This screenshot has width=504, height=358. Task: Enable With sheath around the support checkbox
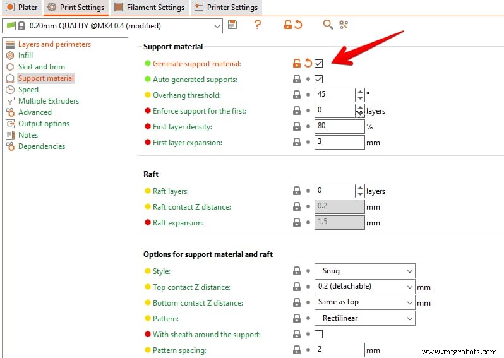318,334
